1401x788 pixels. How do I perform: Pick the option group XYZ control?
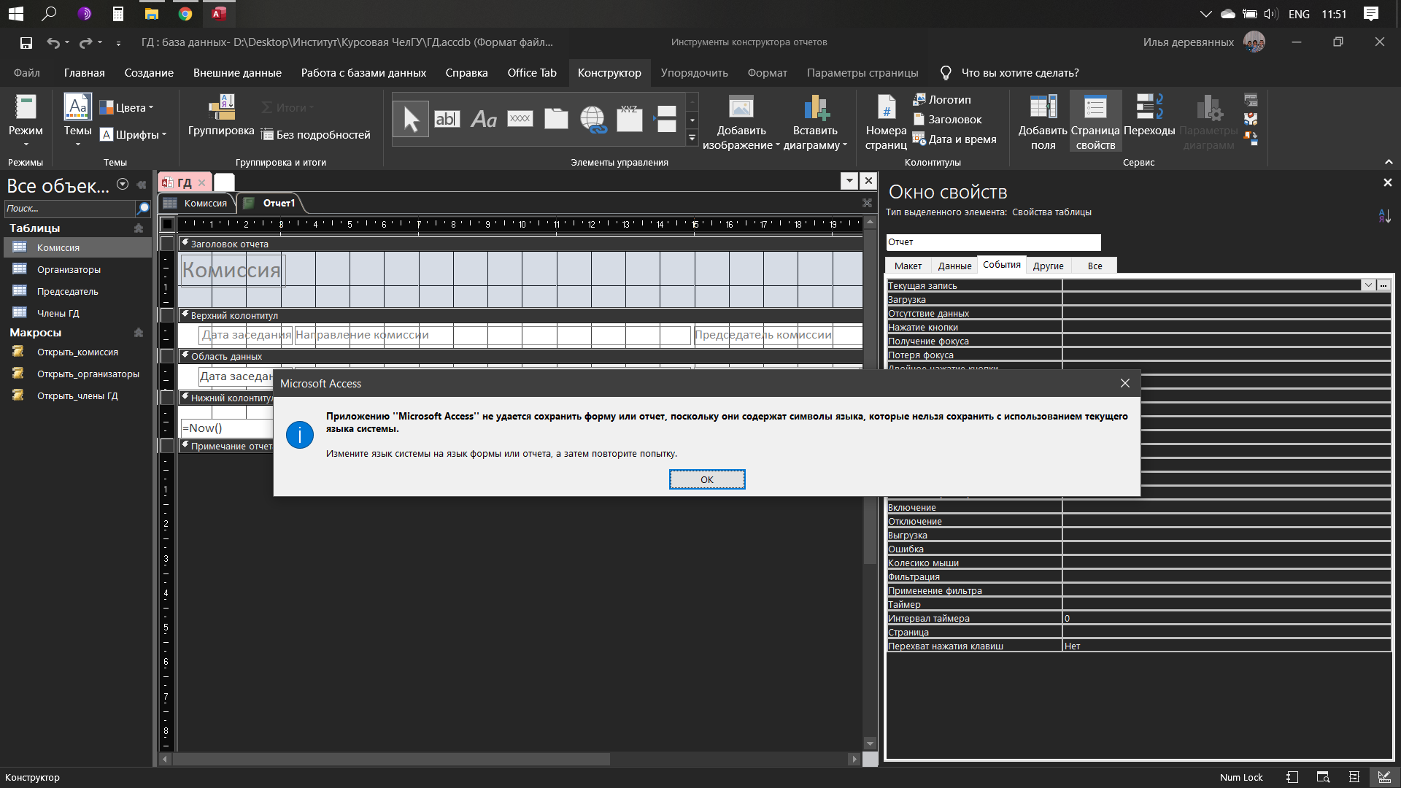coord(629,119)
